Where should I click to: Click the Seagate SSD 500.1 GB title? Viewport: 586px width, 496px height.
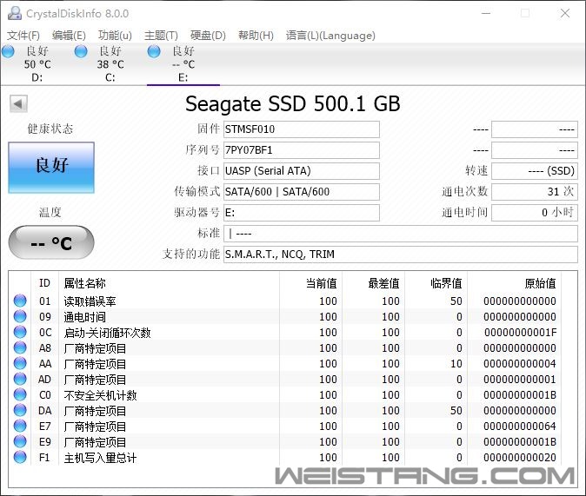(x=293, y=104)
